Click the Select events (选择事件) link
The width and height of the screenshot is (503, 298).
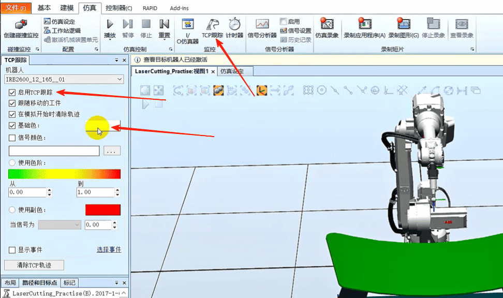coord(109,249)
